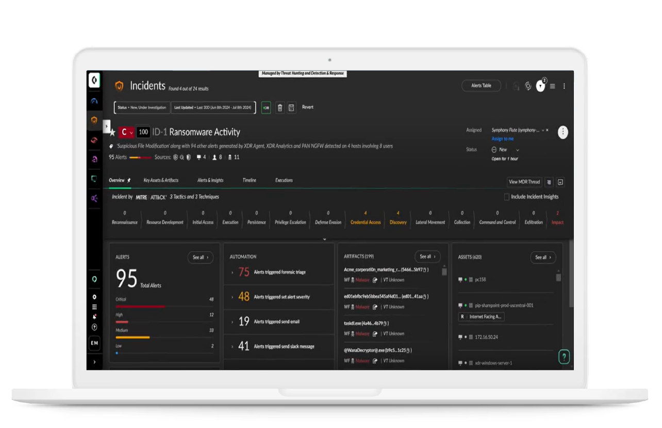Open the green help question mark icon
662x428 pixels.
click(564, 357)
